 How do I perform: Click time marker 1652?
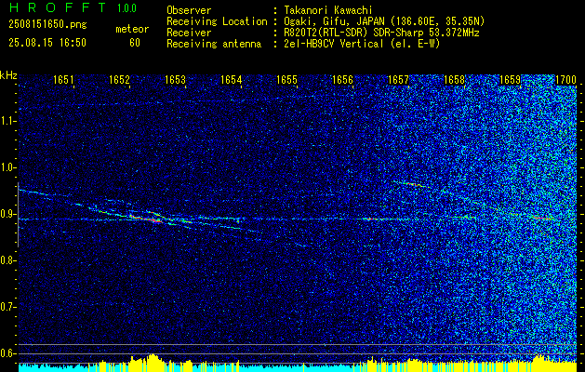[x=119, y=80]
